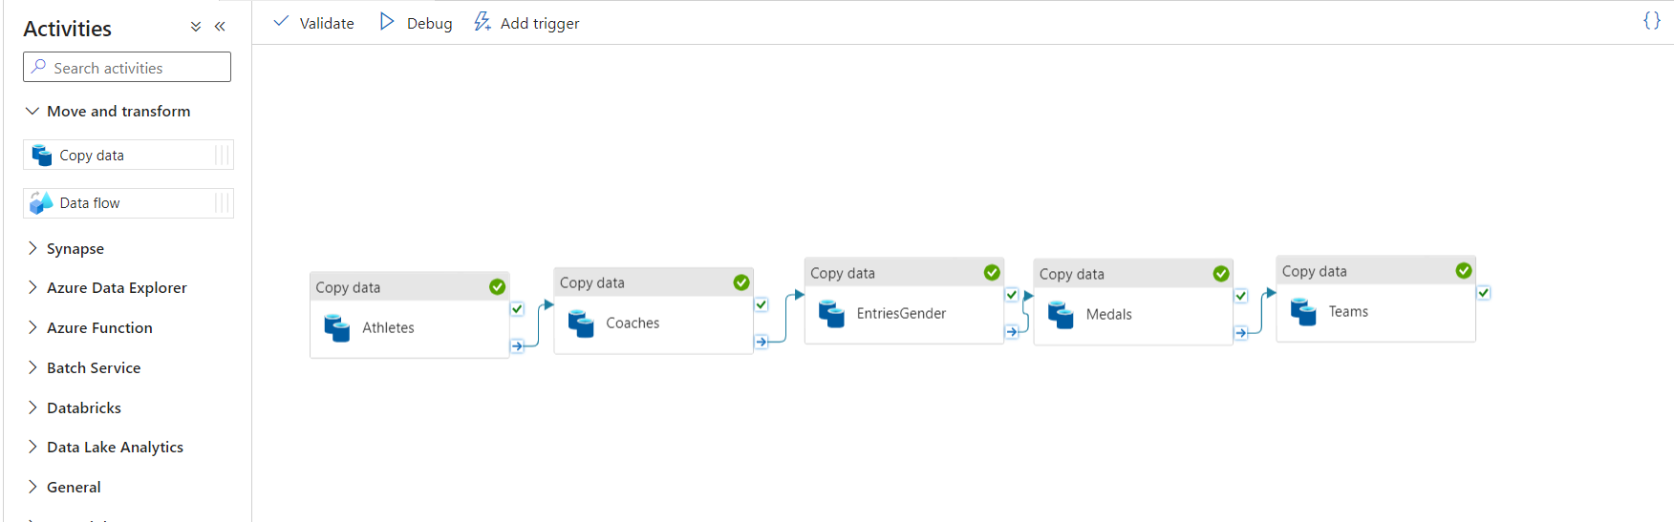Click the completion arrow output on Medals activity
The width and height of the screenshot is (1674, 522).
tap(1241, 332)
